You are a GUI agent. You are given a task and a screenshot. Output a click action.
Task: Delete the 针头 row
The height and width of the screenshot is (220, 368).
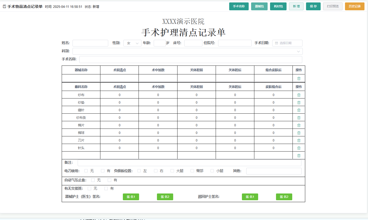click(299, 148)
